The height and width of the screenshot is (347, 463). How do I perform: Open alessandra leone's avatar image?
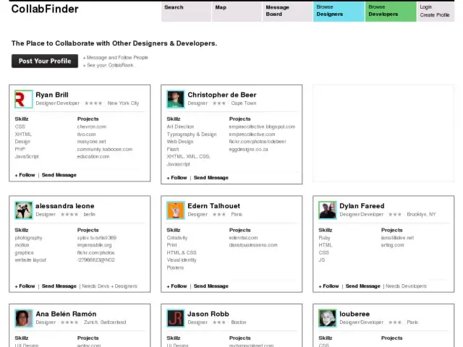(24, 210)
